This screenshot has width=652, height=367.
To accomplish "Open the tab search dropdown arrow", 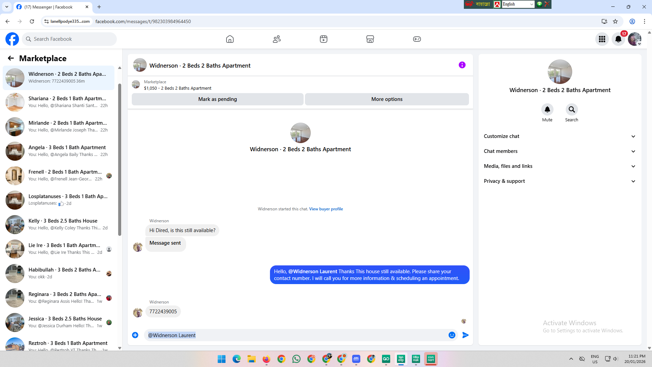I will pos(7,7).
